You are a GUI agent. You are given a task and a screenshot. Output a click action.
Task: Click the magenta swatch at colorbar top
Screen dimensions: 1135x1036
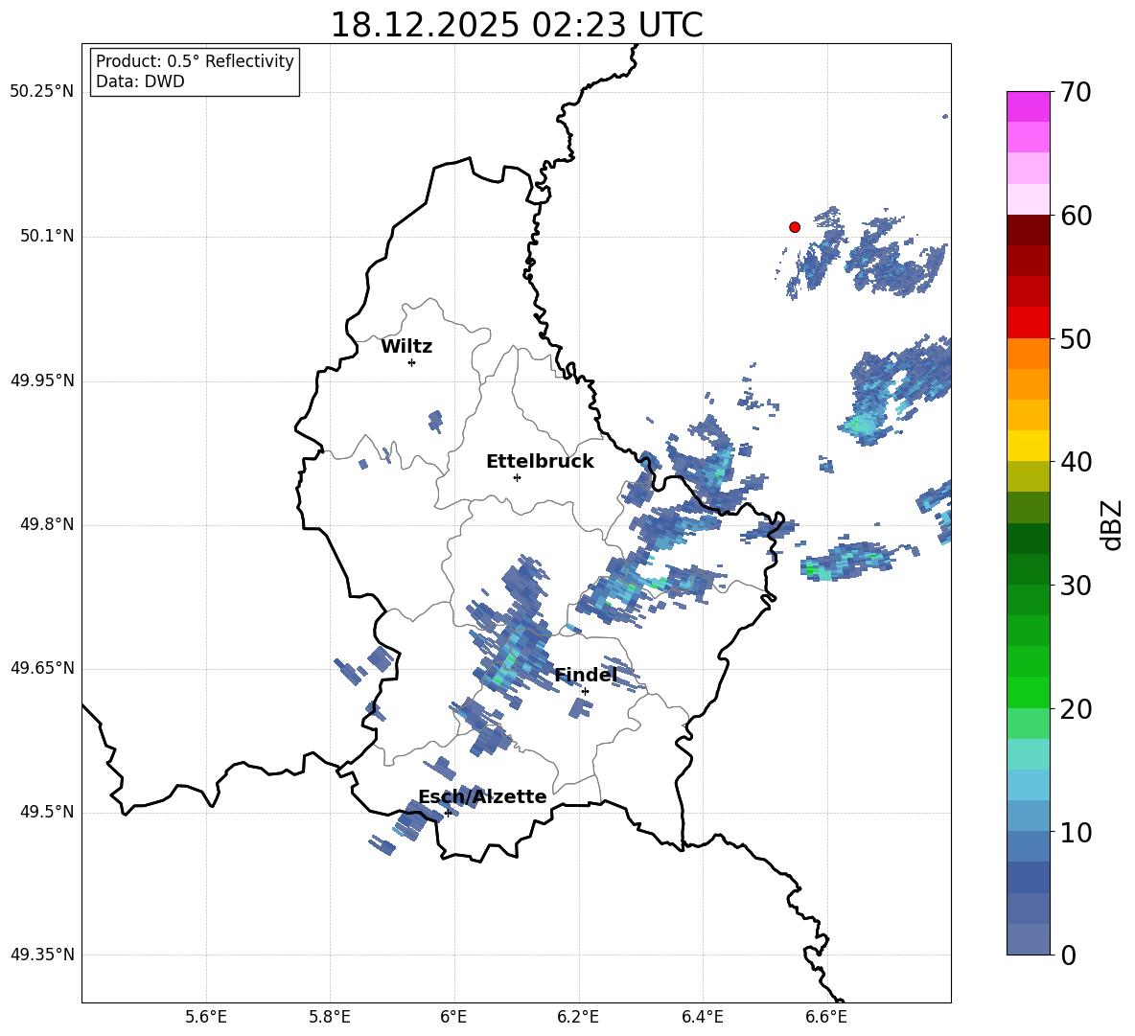point(1028,106)
